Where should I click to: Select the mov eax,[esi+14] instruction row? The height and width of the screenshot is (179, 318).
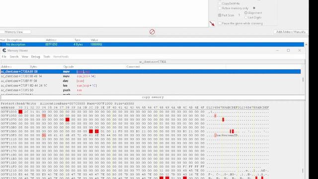(151, 76)
